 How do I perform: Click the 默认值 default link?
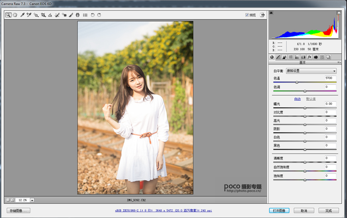pyautogui.click(x=311, y=99)
